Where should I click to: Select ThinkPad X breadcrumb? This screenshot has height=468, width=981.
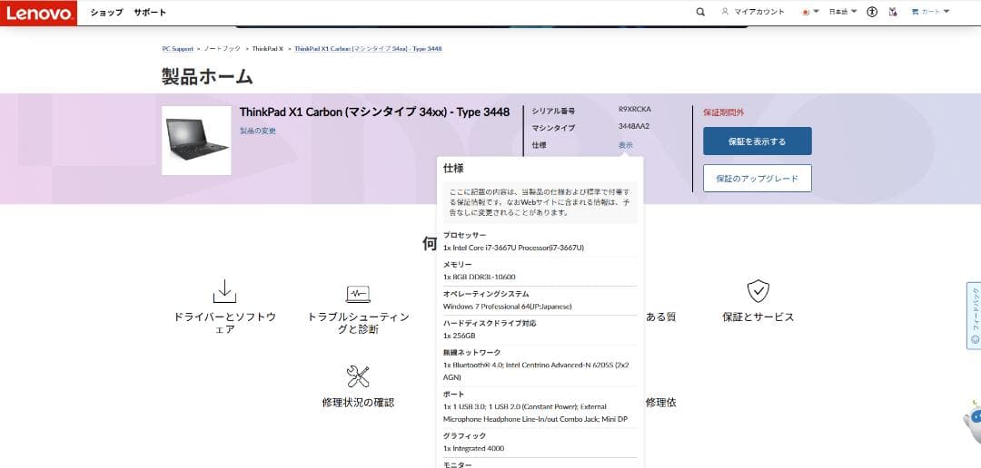pyautogui.click(x=268, y=49)
